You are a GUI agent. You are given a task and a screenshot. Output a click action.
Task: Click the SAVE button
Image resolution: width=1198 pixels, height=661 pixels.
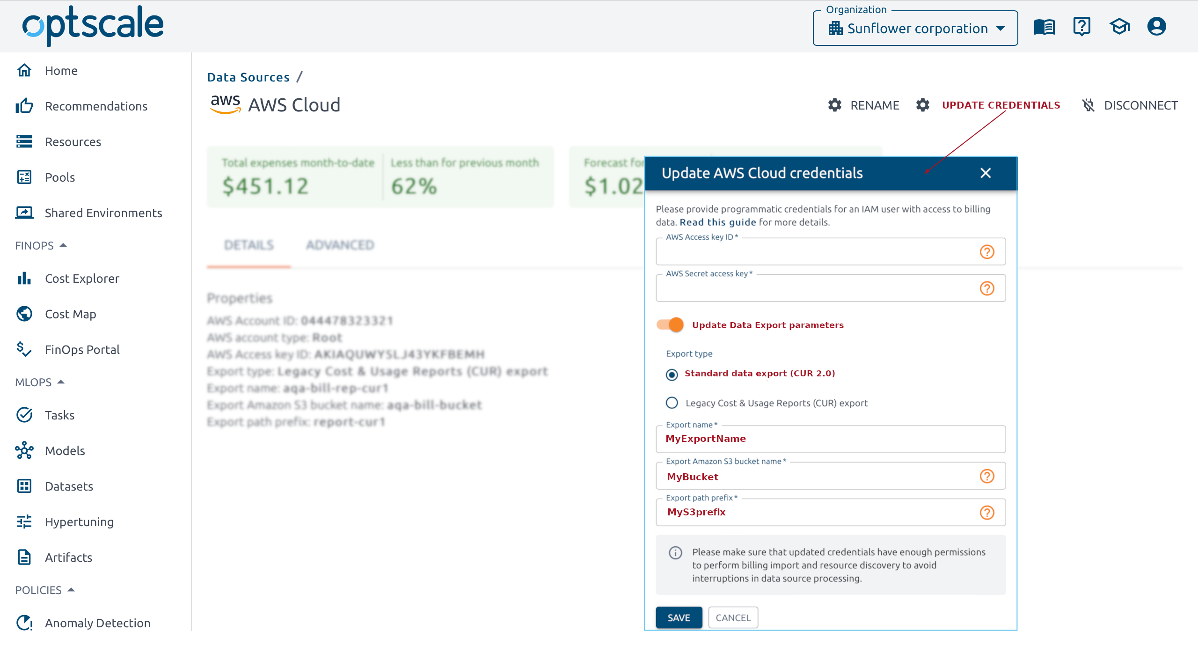pos(679,618)
